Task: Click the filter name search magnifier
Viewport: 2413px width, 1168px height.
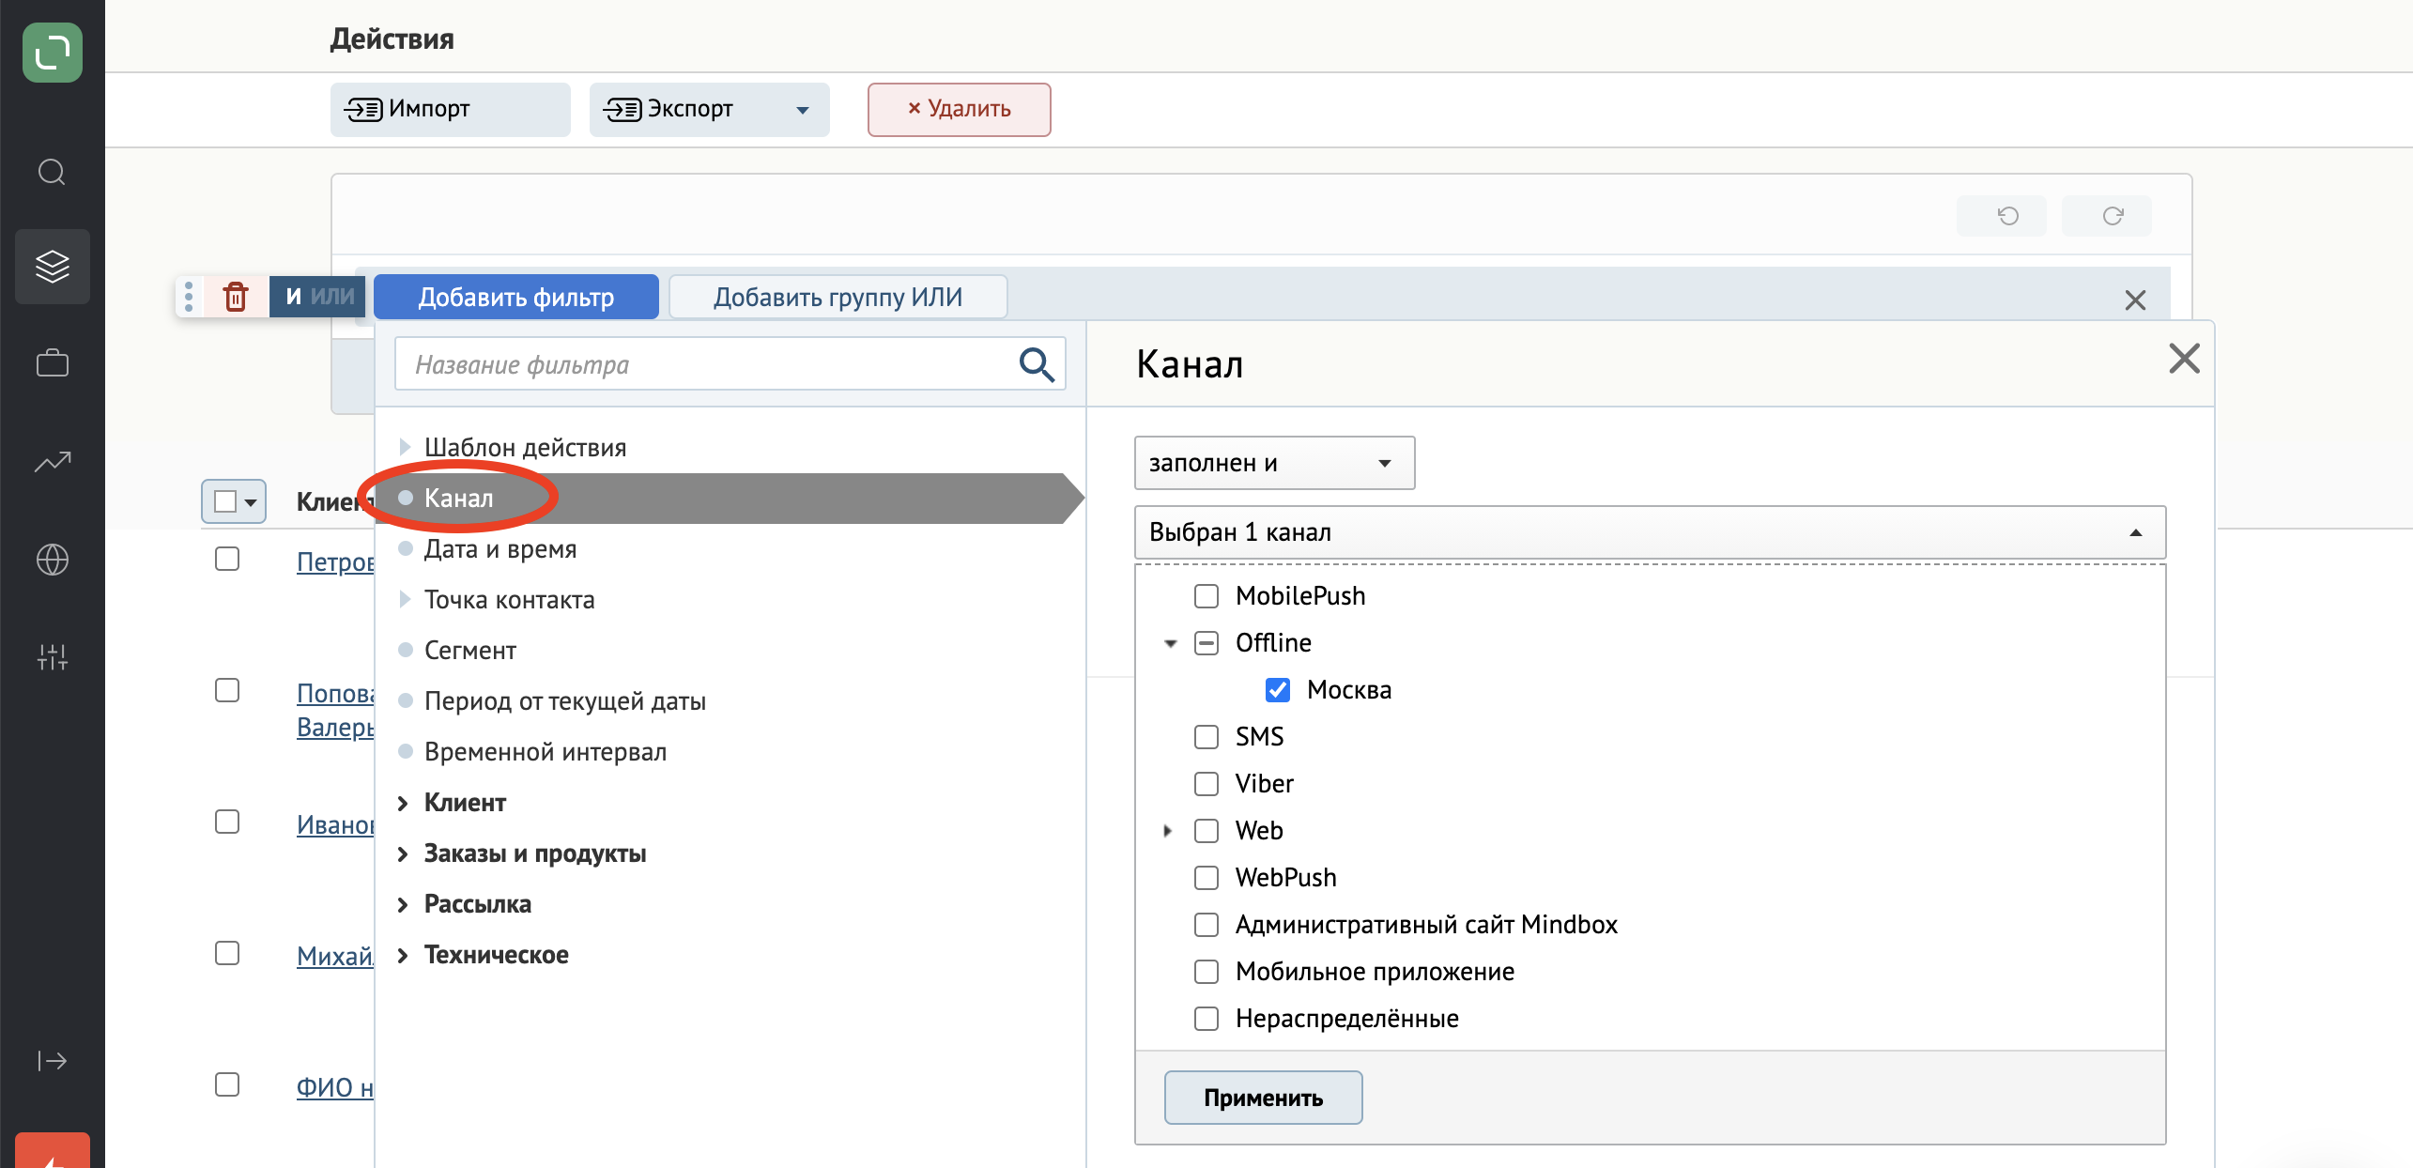Action: [x=1037, y=364]
